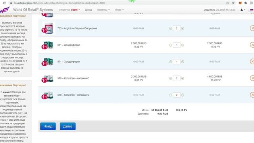Image resolution: width=254 pixels, height=143 pixels.
Task: Click thumbnail of free 570 Коллаген row
Action: click(48, 95)
